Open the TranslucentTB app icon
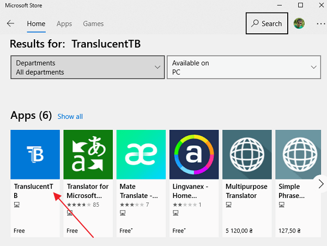Screen dimensions: 327x246 [x=35, y=154]
